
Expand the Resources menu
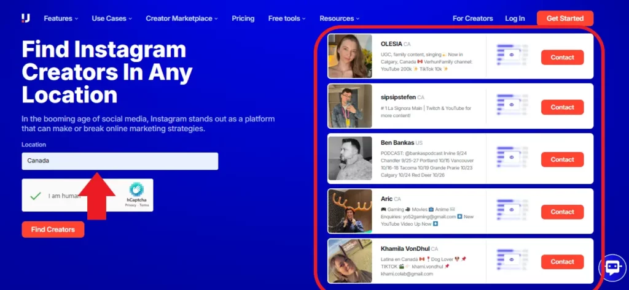click(339, 18)
